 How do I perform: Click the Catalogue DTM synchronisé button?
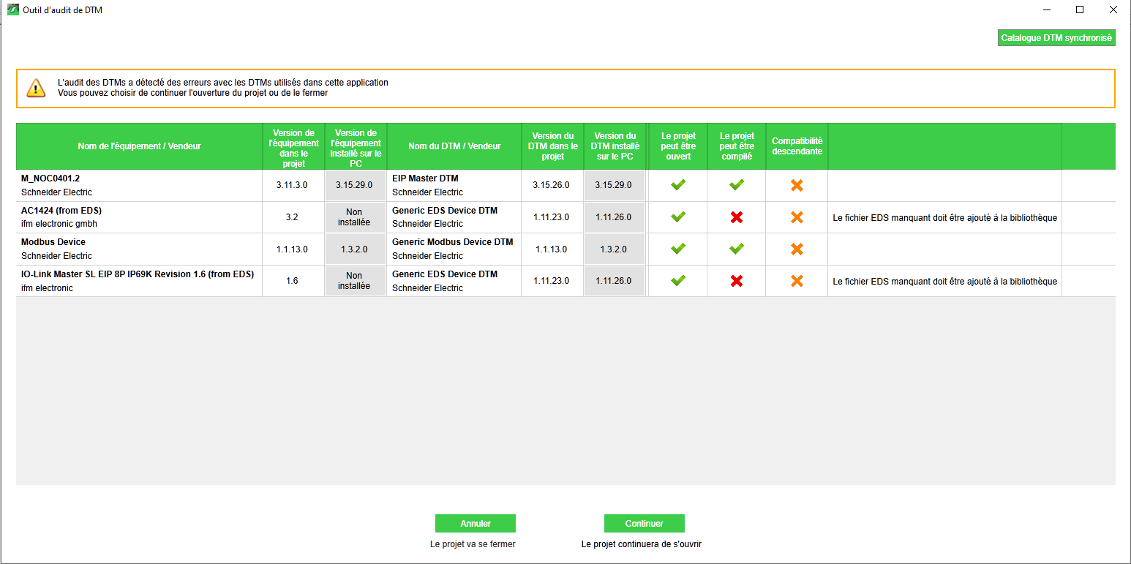[x=1056, y=38]
